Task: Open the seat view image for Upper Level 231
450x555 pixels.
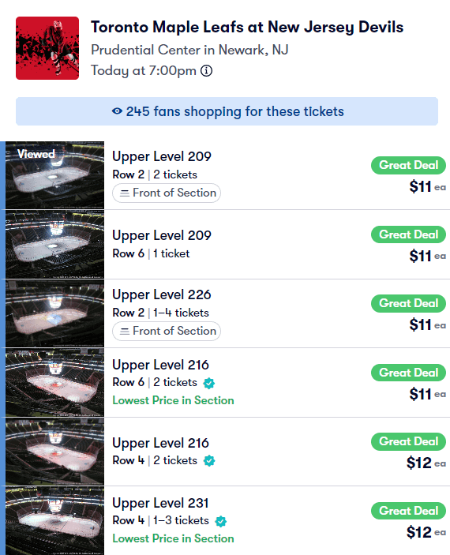Action: point(54,521)
